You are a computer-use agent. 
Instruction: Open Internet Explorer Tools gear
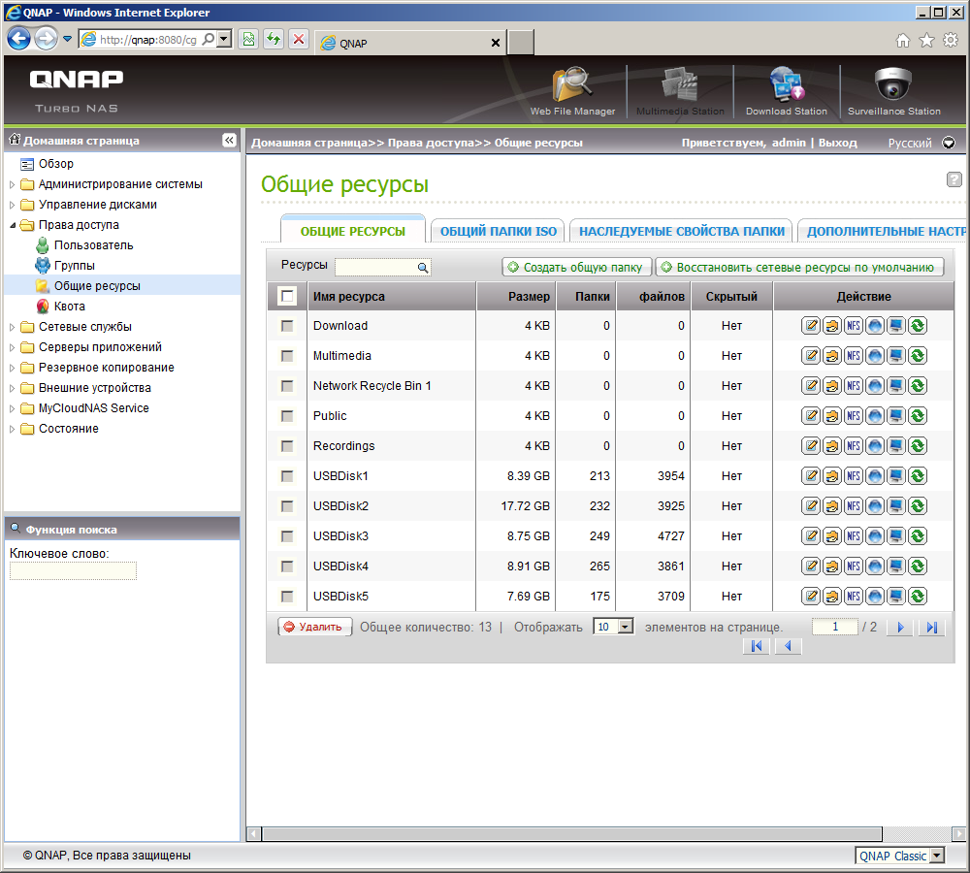pos(951,40)
